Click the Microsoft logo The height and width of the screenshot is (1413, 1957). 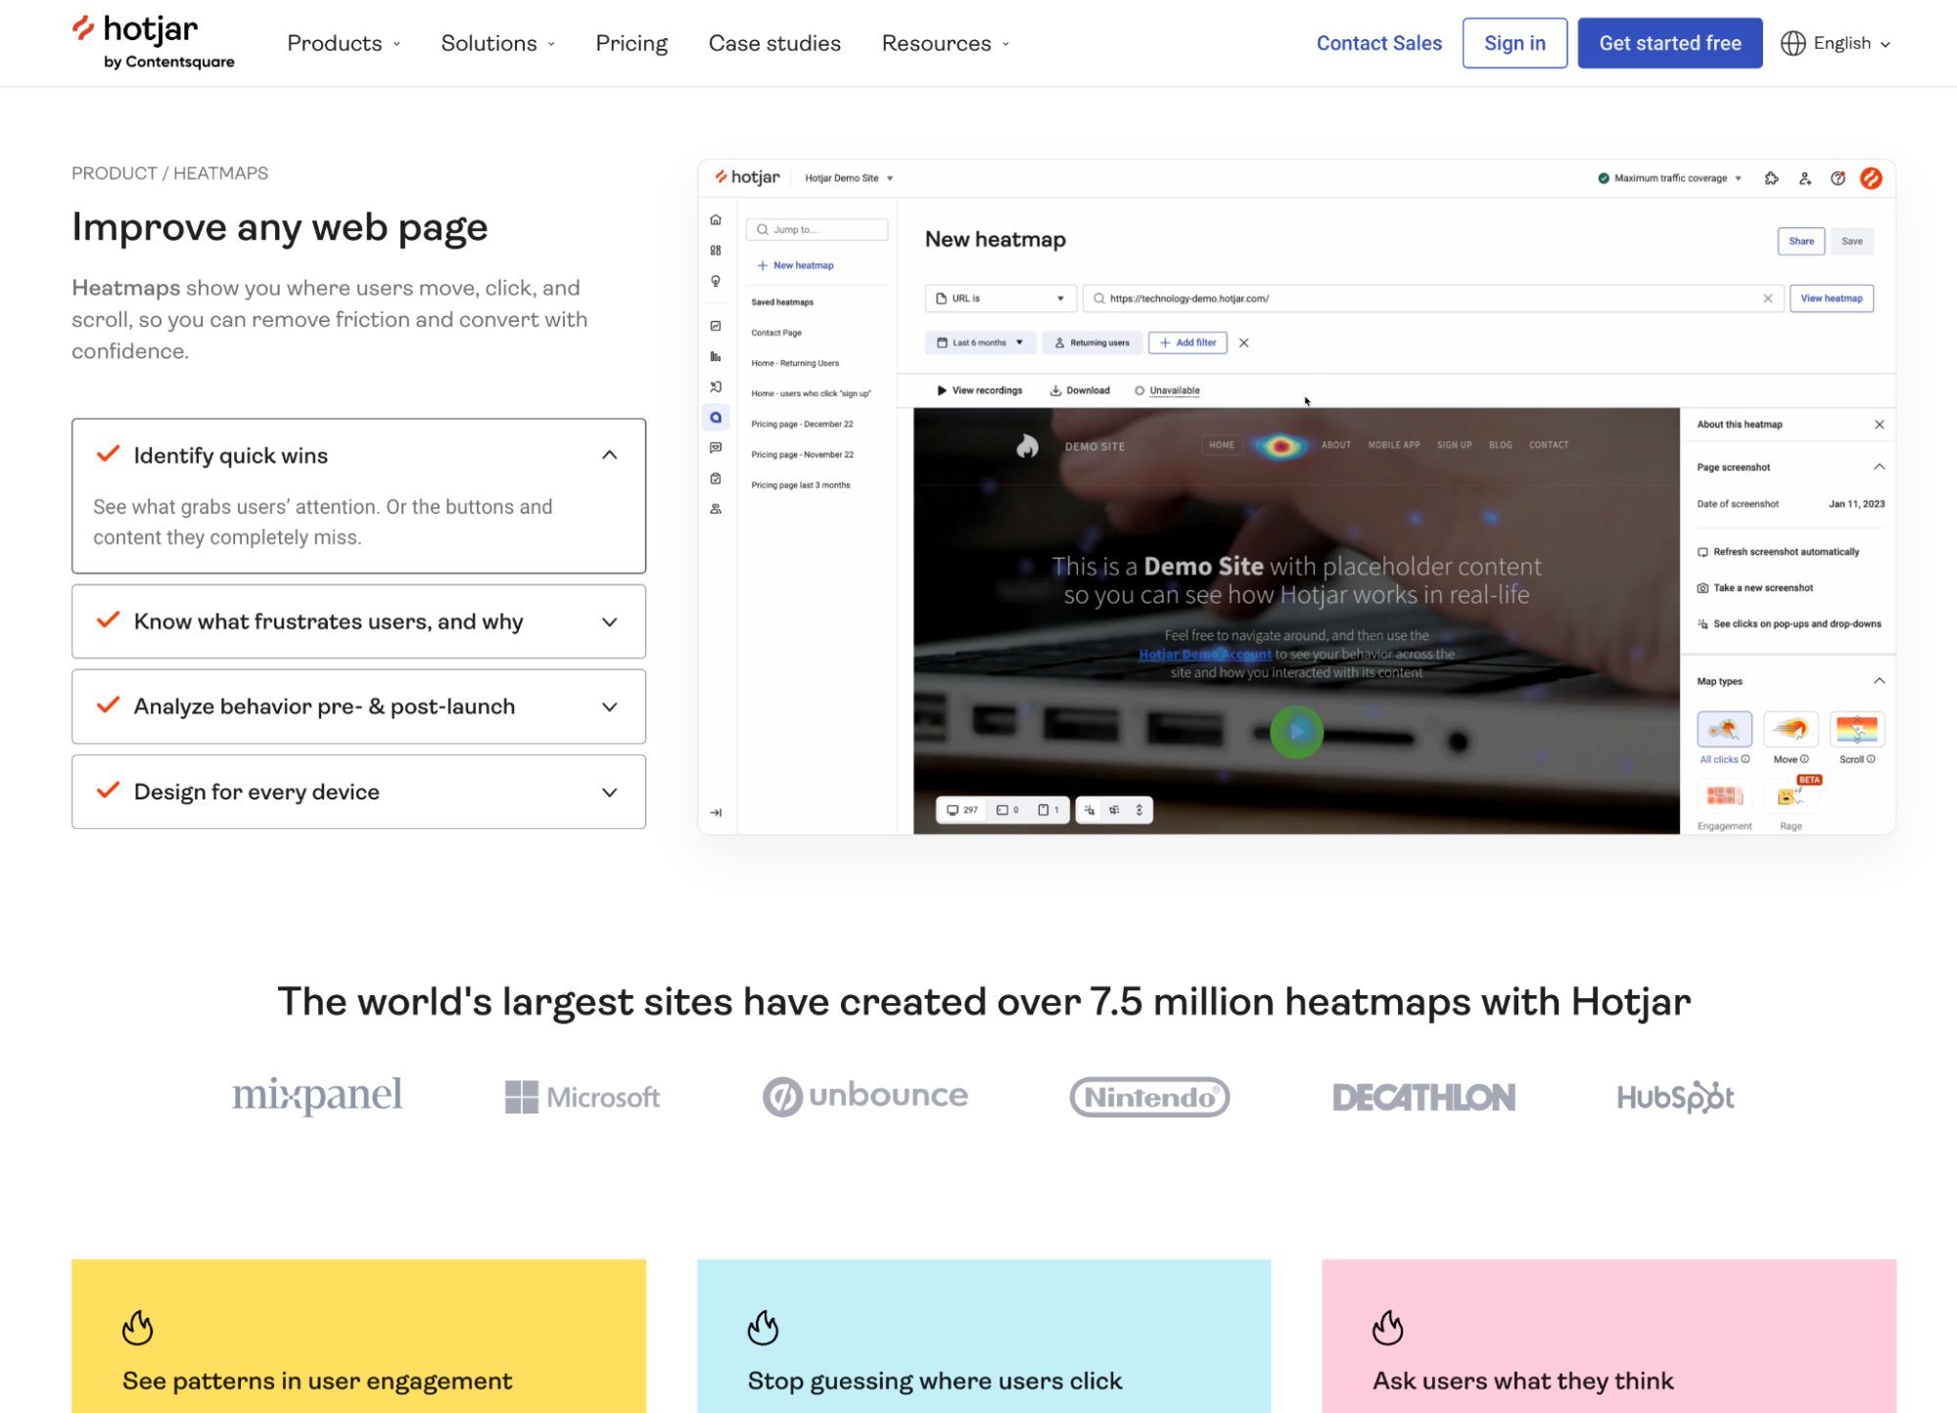tap(582, 1097)
